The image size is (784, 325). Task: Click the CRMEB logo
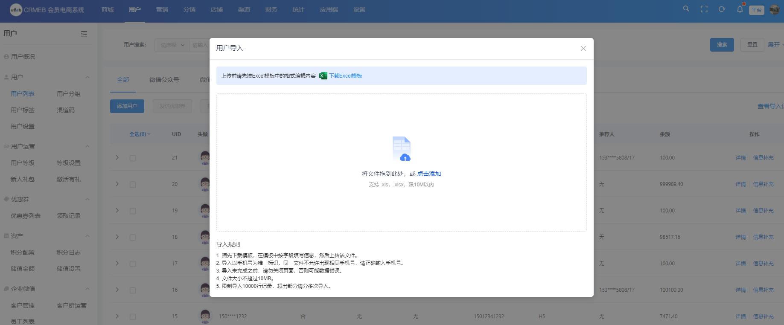(x=16, y=10)
